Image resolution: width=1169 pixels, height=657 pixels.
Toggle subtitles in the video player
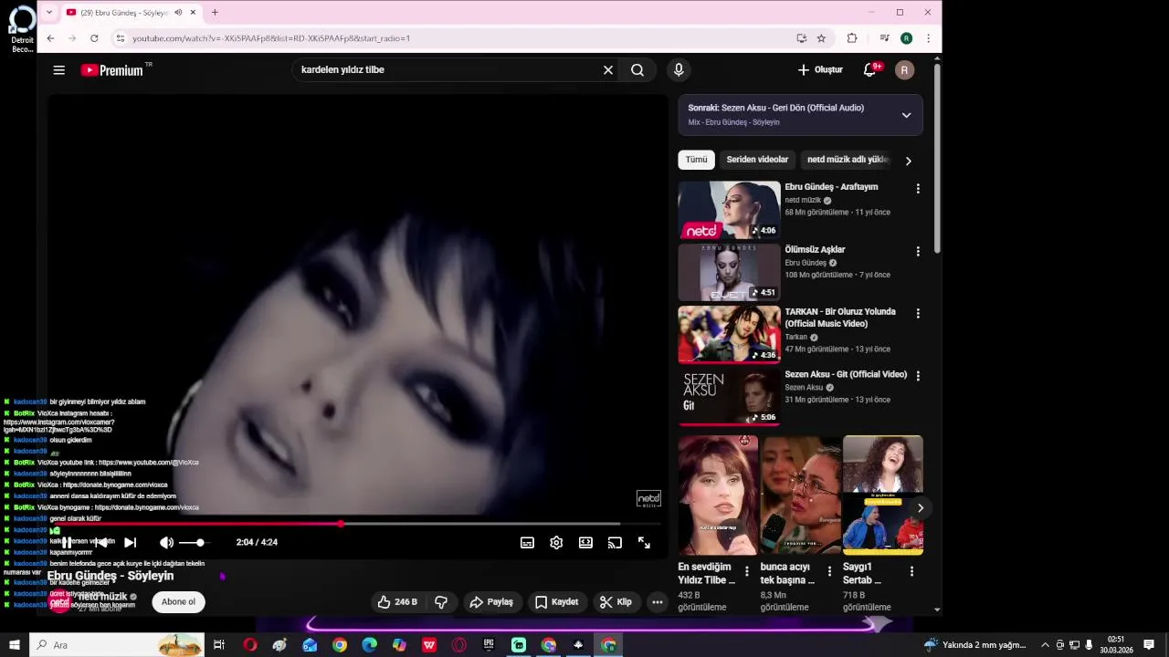(527, 542)
